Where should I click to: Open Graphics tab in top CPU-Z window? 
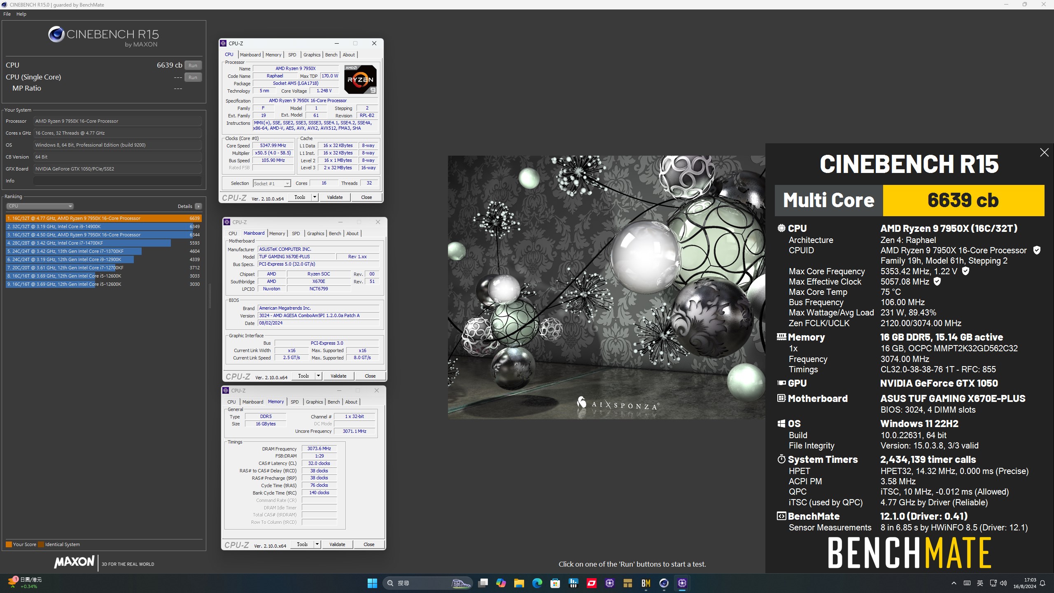click(312, 55)
